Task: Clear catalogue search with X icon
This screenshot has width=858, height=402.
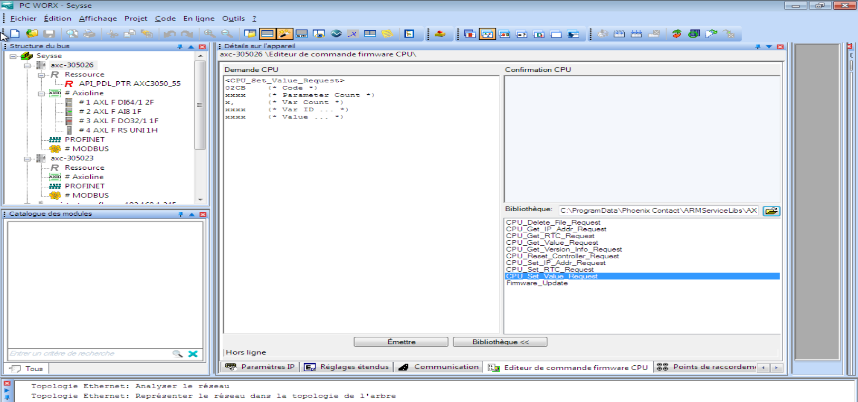Action: [193, 354]
